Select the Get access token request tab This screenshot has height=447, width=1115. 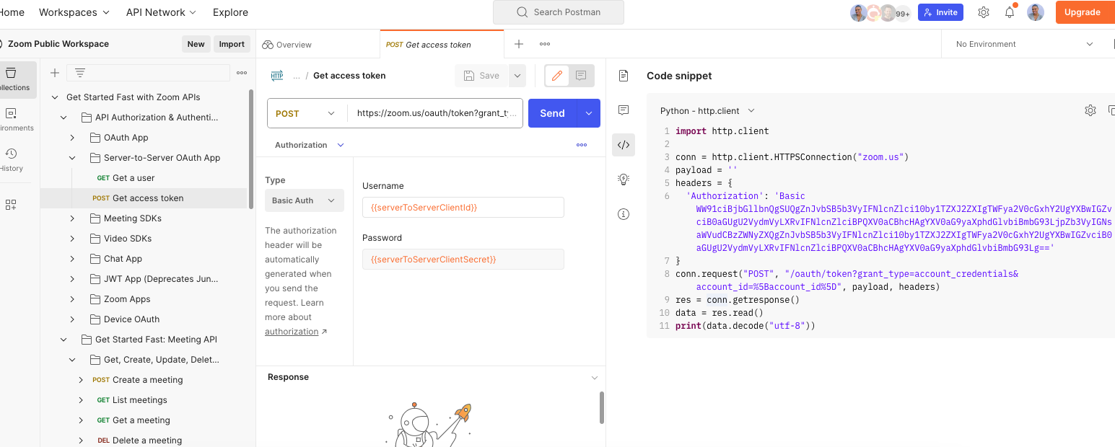[x=442, y=45]
